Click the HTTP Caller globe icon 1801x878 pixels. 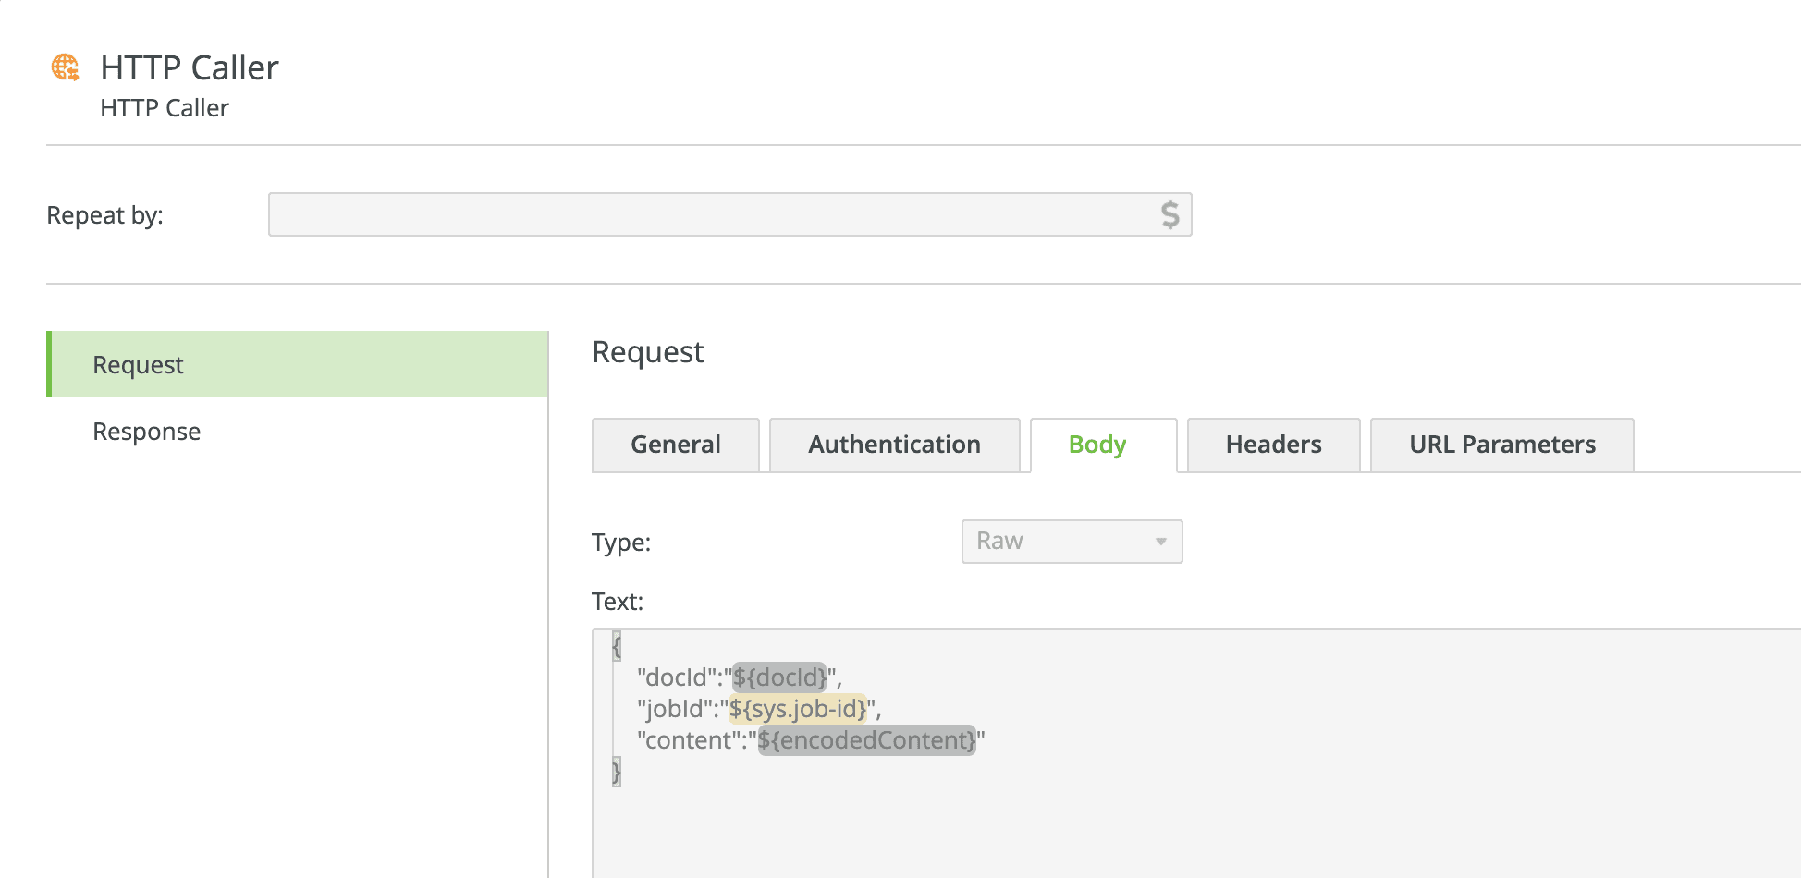(63, 67)
